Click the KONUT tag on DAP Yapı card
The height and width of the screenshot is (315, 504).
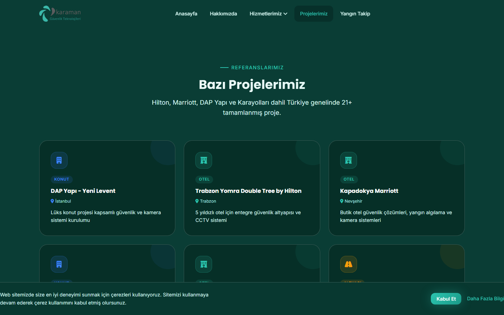[62, 179]
